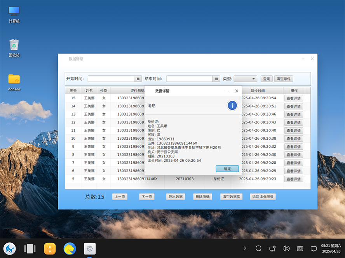Confirm the dialog with 确定
The height and width of the screenshot is (258, 345).
pyautogui.click(x=227, y=169)
